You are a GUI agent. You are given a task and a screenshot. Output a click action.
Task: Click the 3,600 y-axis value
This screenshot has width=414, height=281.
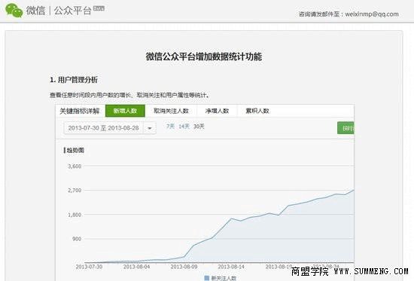pyautogui.click(x=75, y=166)
